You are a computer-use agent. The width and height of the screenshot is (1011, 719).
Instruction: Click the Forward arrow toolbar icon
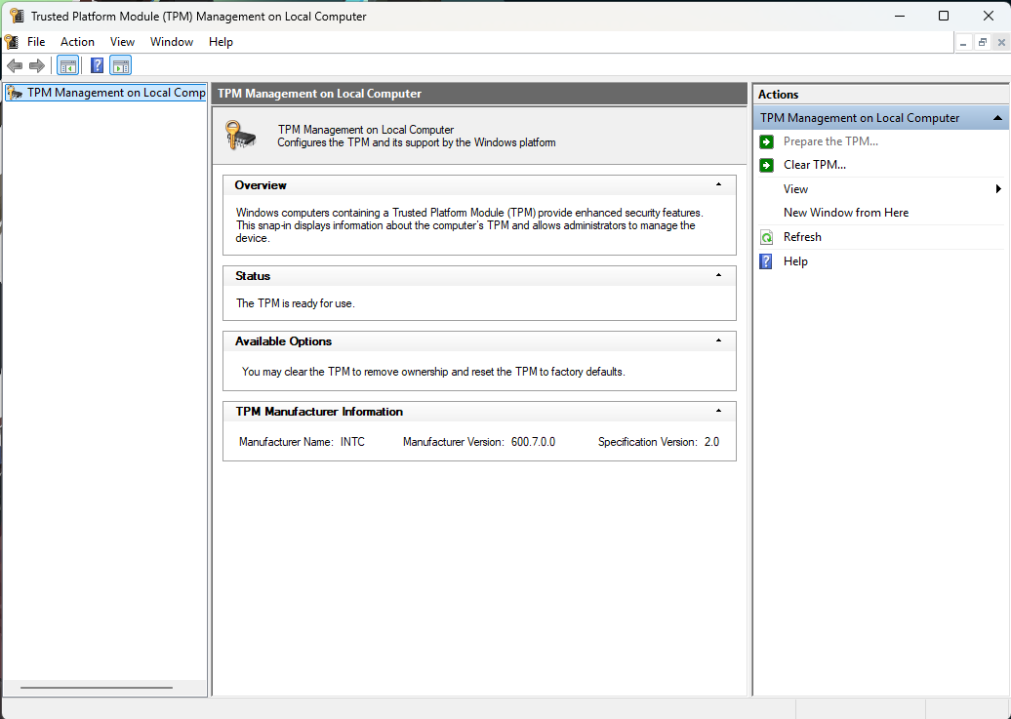pos(37,65)
